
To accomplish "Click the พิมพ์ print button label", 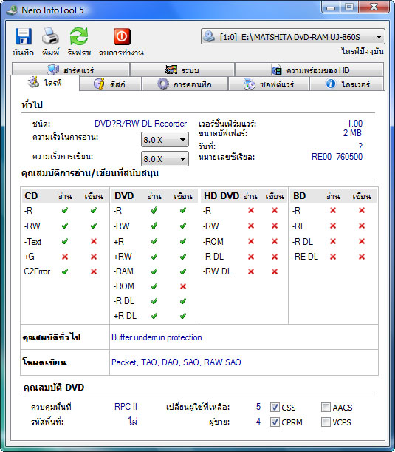I will [x=50, y=53].
